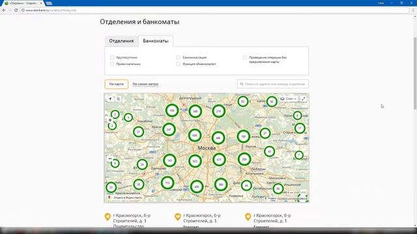Click the browser back arrow
The height and width of the screenshot is (234, 417).
[x=4, y=10]
